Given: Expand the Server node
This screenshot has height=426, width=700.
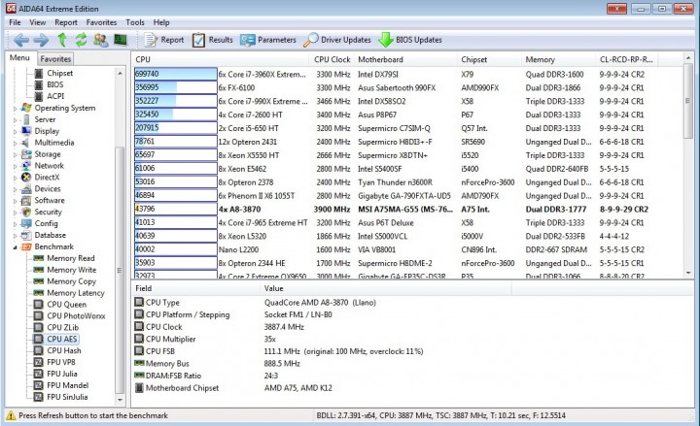Looking at the screenshot, I should click(15, 120).
